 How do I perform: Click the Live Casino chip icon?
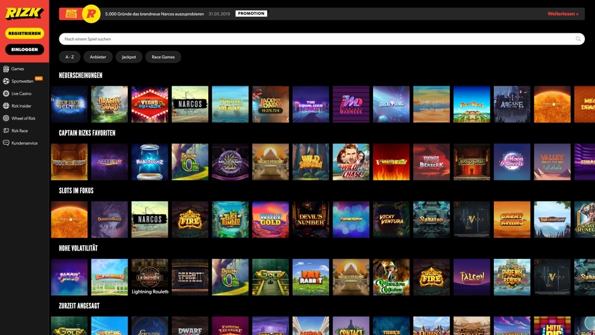pos(6,93)
